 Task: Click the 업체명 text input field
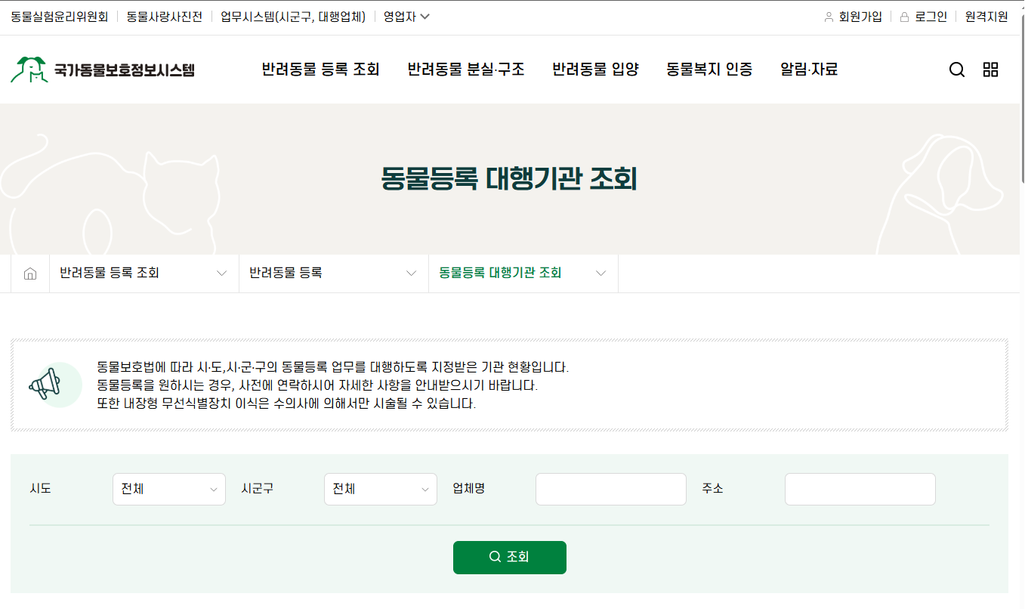[x=610, y=489]
